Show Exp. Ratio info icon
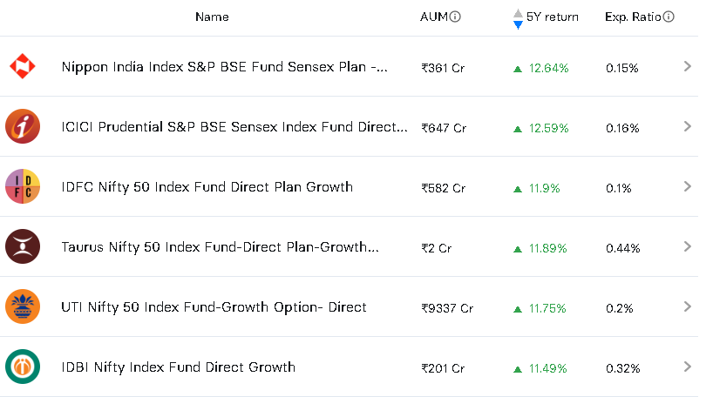Image resolution: width=713 pixels, height=397 pixels. click(669, 17)
